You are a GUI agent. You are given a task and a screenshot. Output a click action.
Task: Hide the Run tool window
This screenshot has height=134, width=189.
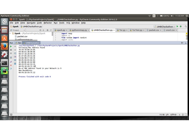coord(186,43)
